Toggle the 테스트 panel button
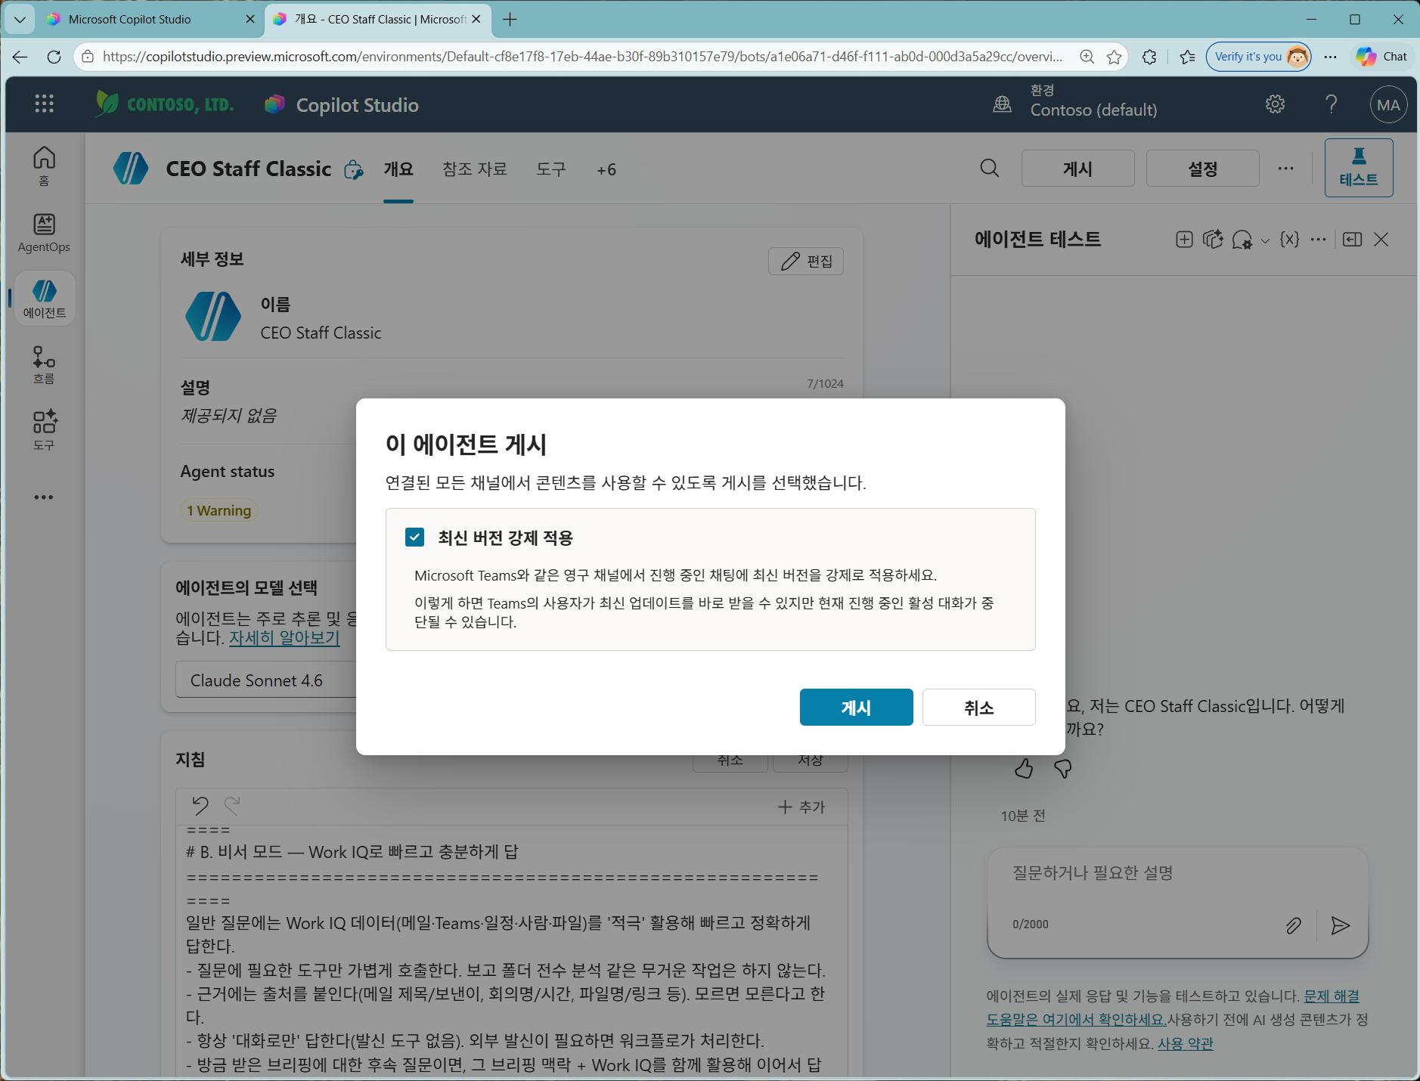1420x1081 pixels. pos(1358,168)
